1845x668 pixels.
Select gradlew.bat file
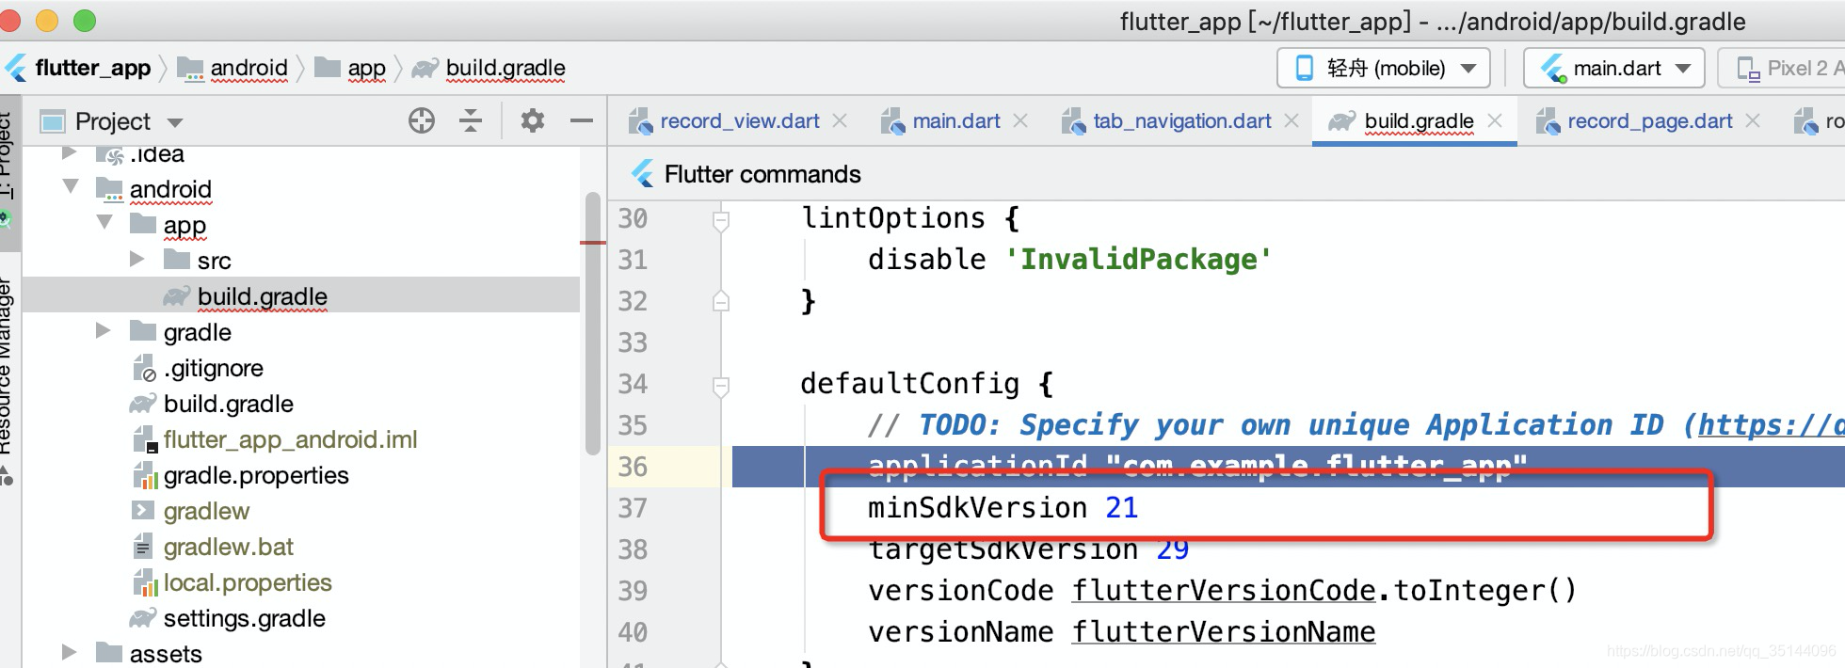coord(229,547)
